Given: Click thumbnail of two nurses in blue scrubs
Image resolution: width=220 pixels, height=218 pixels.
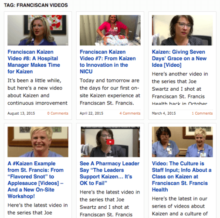Looking at the screenshot, I should [182, 142].
